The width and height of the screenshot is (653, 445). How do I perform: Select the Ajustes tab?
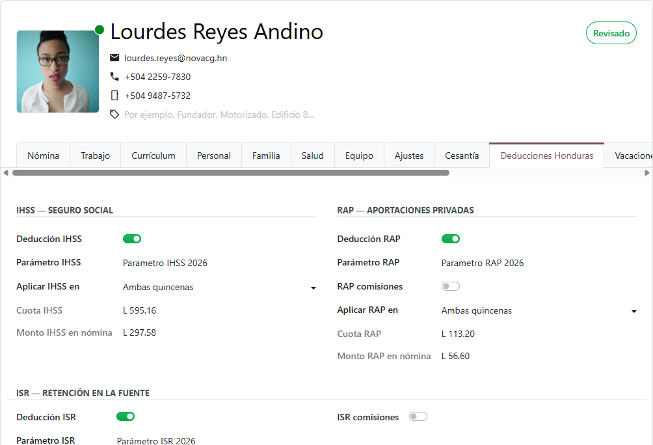tap(409, 155)
